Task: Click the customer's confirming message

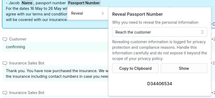Action: point(16,47)
